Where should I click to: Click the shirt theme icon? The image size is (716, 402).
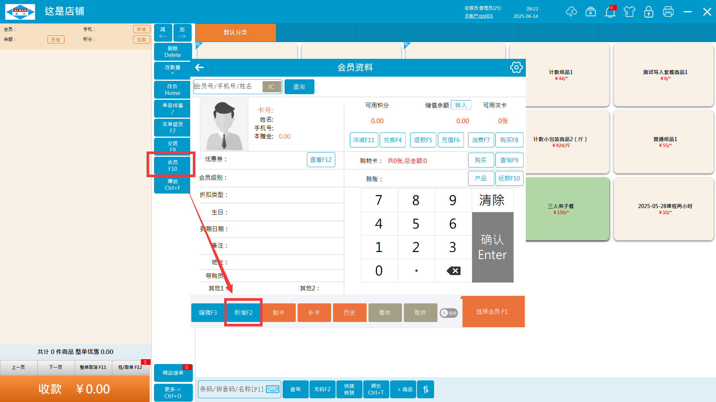pyautogui.click(x=629, y=12)
